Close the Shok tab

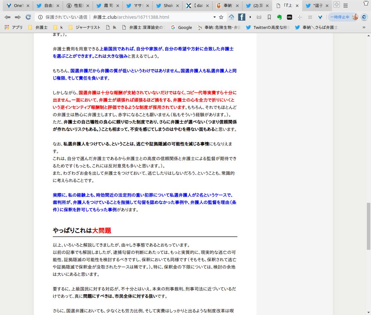178,6
